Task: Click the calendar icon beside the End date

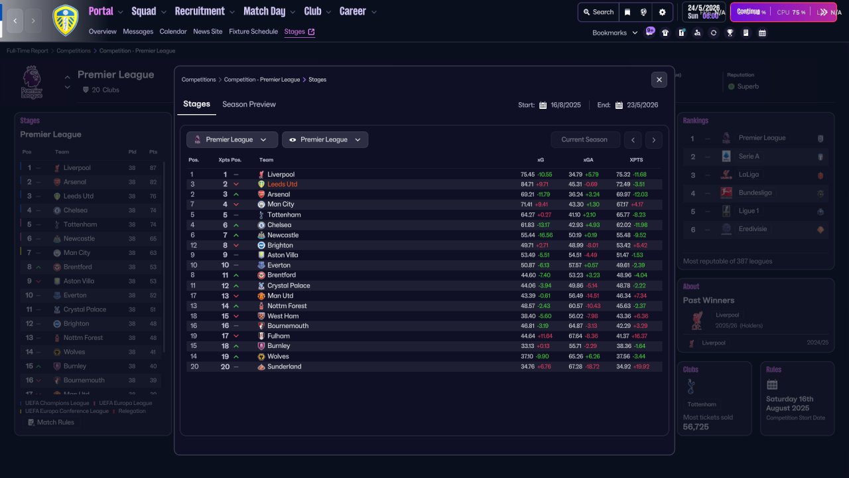Action: click(x=619, y=105)
